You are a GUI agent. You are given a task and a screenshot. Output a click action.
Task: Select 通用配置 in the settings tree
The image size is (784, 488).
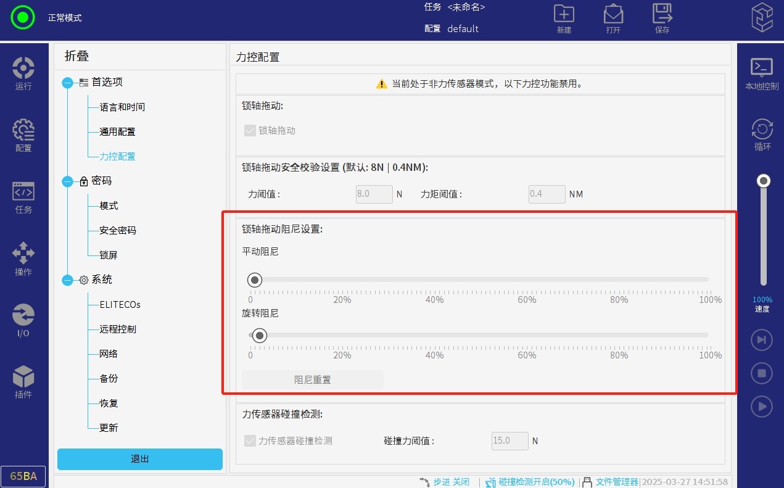(117, 132)
